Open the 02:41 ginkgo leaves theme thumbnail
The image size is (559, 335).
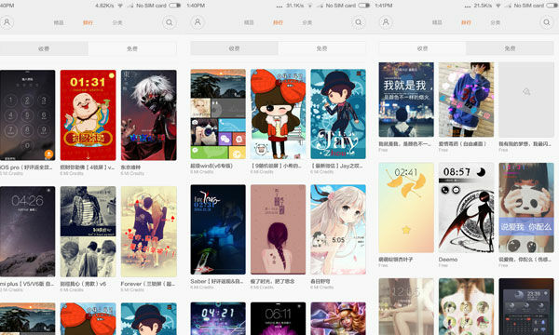tap(406, 208)
